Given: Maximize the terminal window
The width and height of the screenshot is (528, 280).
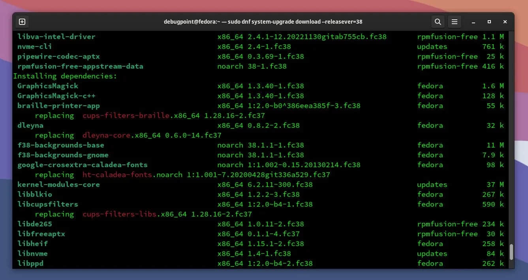Looking at the screenshot, I should (x=489, y=22).
